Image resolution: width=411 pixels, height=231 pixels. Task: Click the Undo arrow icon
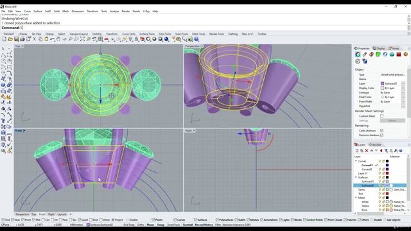point(53,39)
